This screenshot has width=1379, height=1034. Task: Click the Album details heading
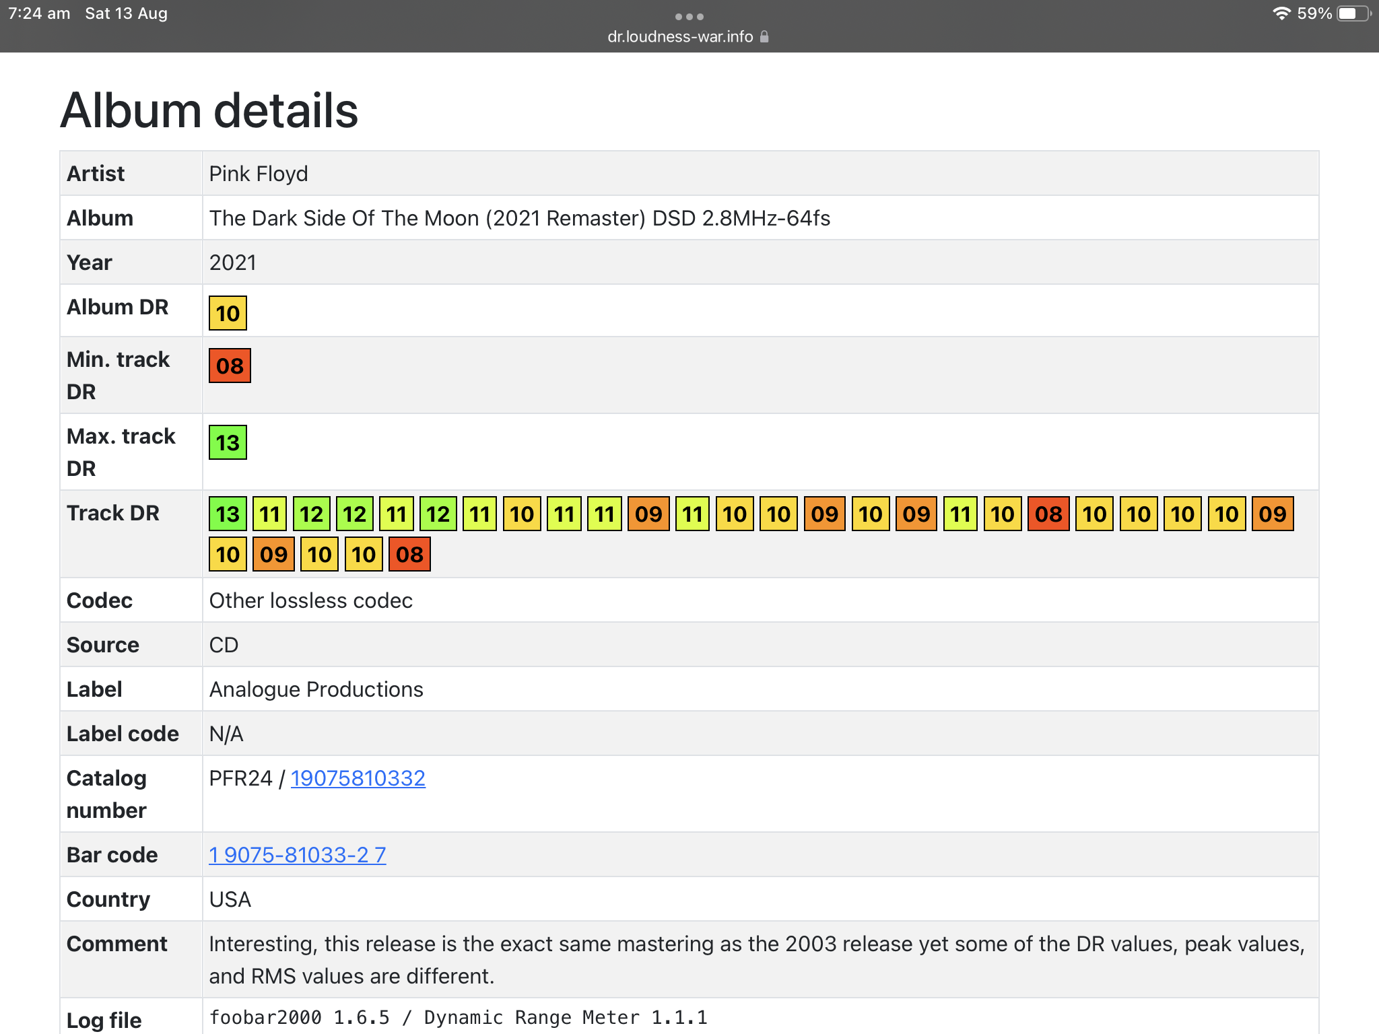(209, 110)
